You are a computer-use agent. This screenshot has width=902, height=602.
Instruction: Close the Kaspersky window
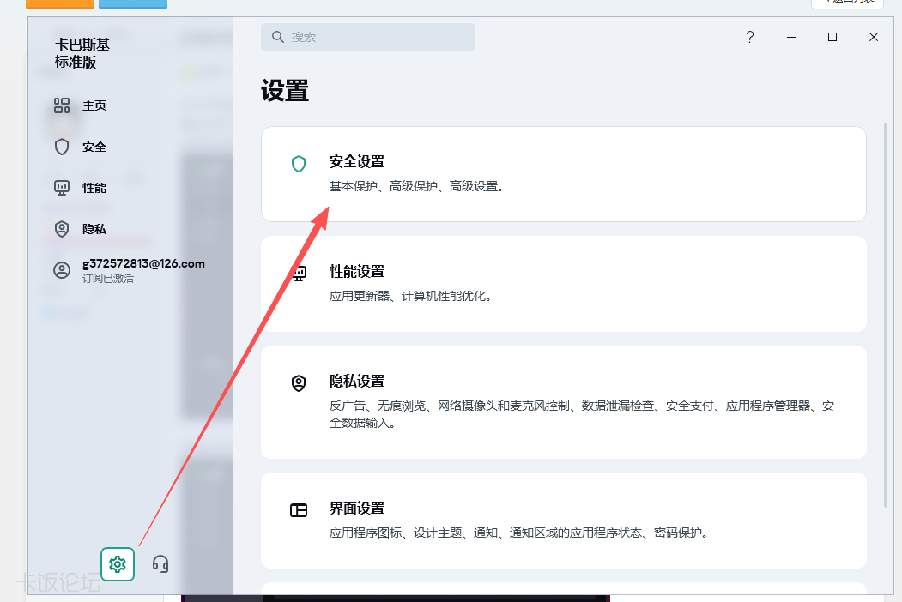[x=873, y=37]
